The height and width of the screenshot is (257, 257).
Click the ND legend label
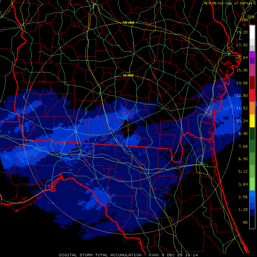coord(245,222)
